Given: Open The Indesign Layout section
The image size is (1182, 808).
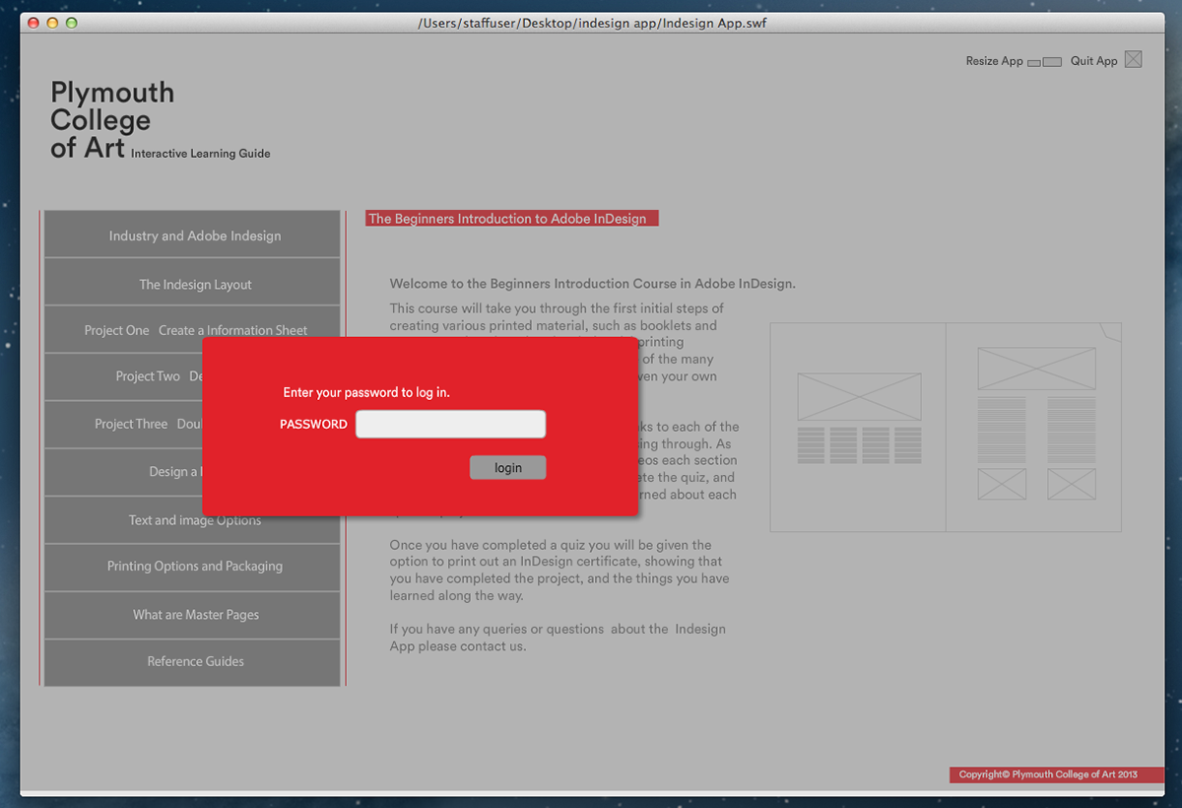Looking at the screenshot, I should point(192,284).
